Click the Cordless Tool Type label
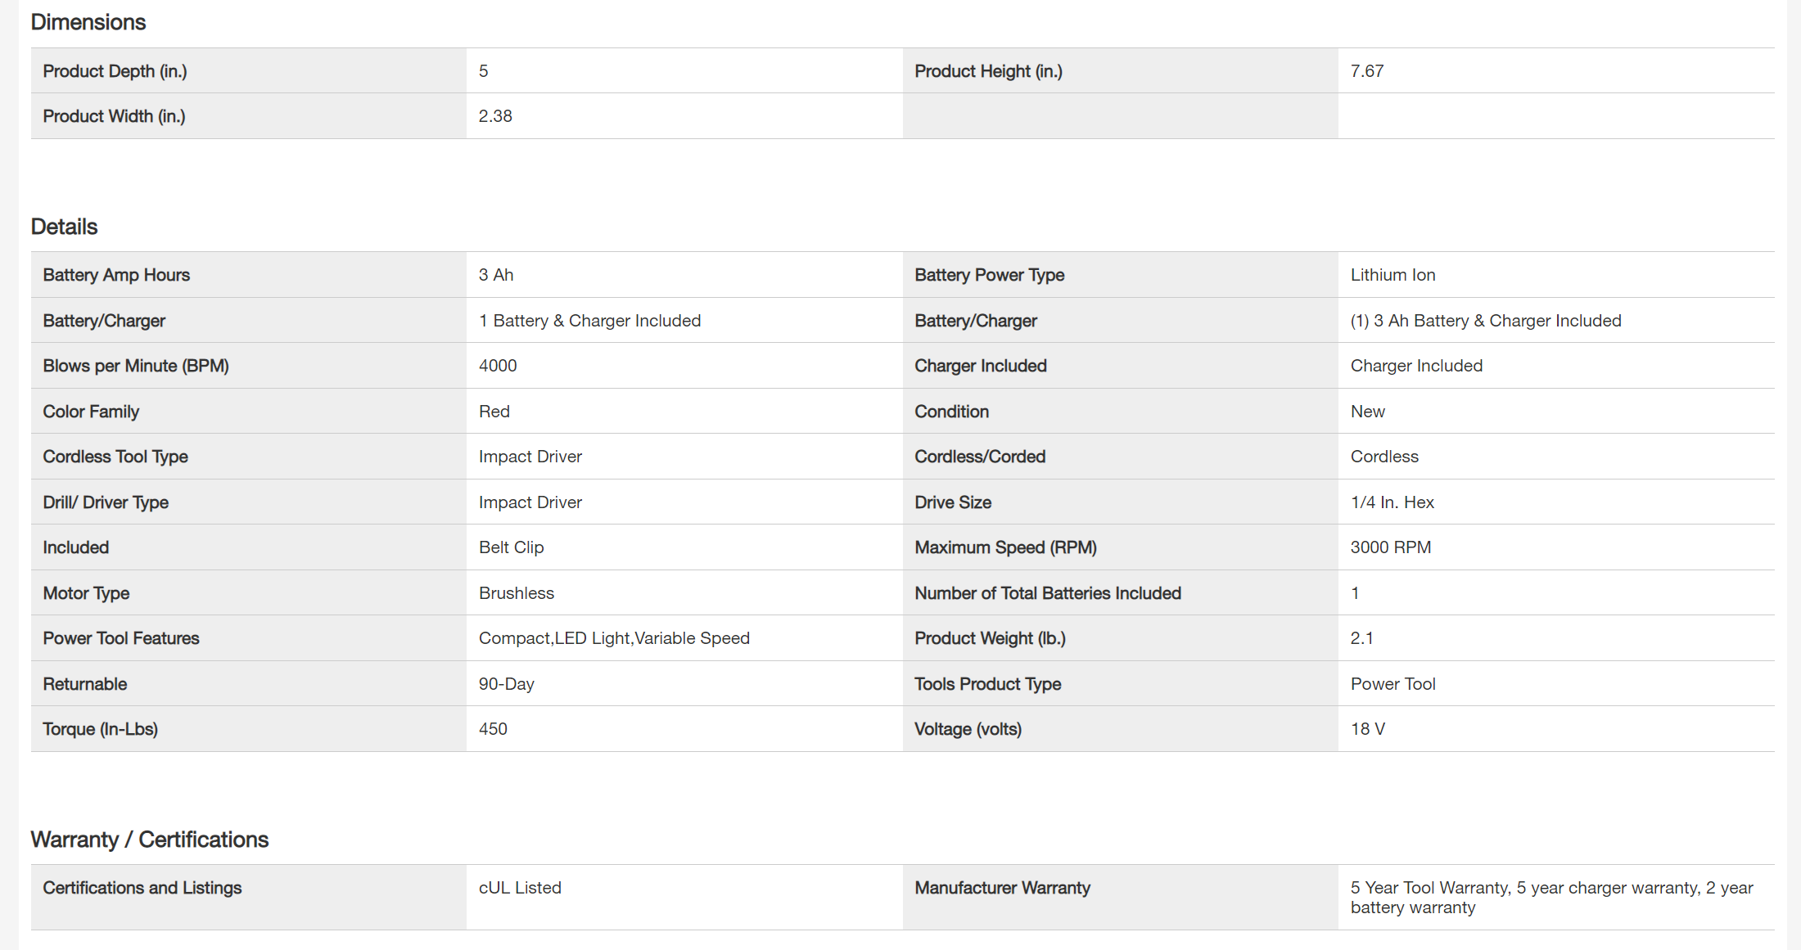 (x=115, y=457)
